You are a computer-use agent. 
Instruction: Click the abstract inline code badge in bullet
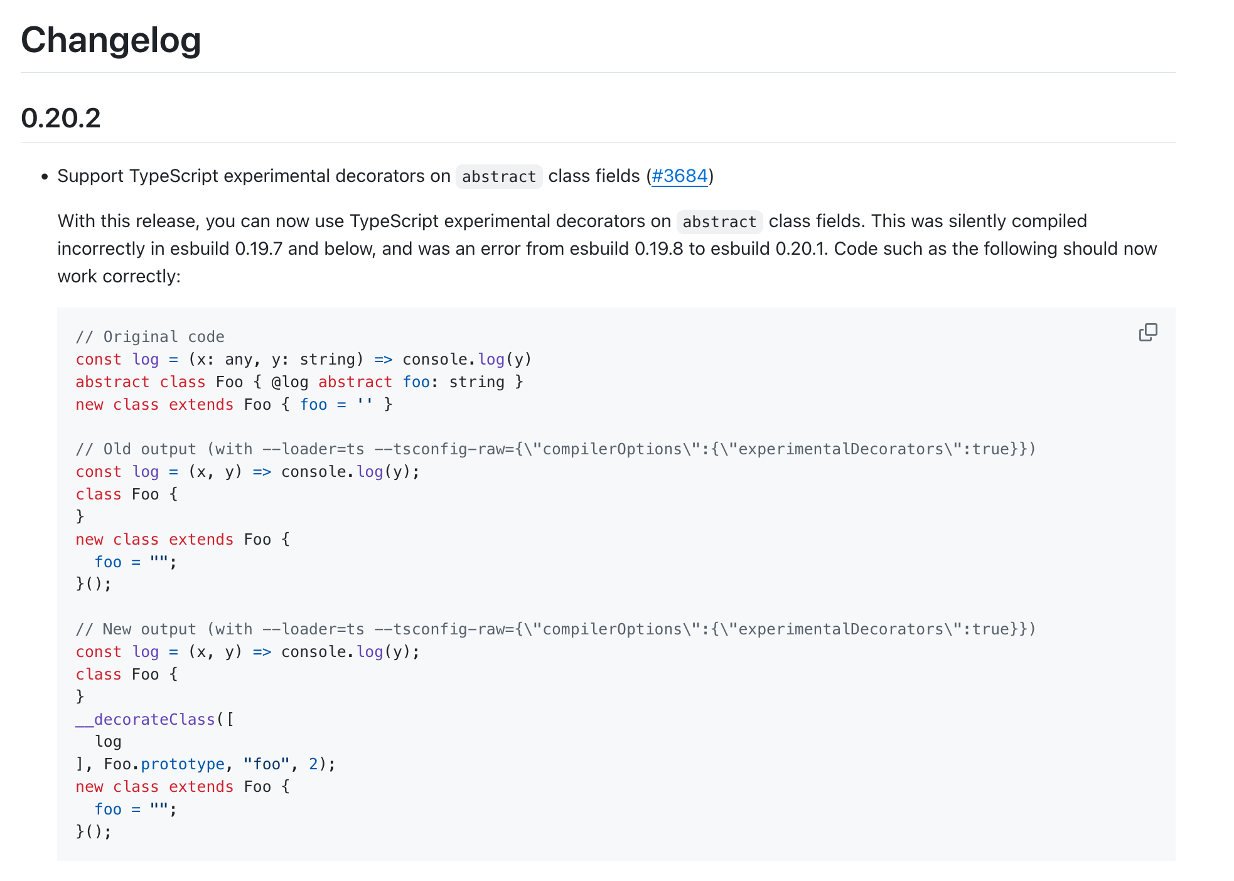click(498, 177)
